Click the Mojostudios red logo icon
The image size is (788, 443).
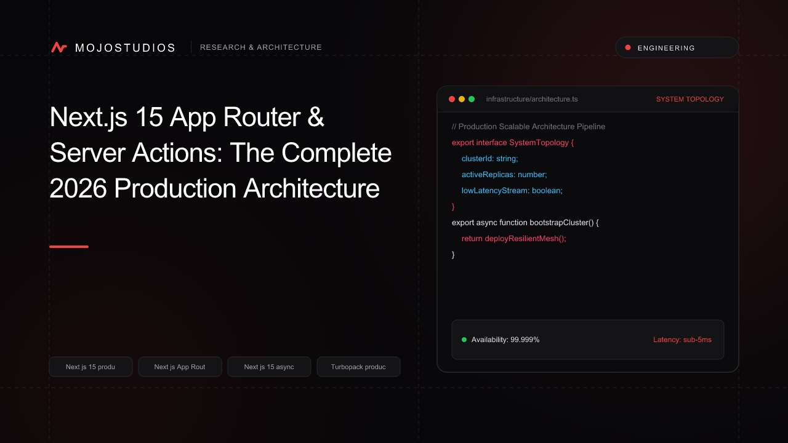coord(59,47)
